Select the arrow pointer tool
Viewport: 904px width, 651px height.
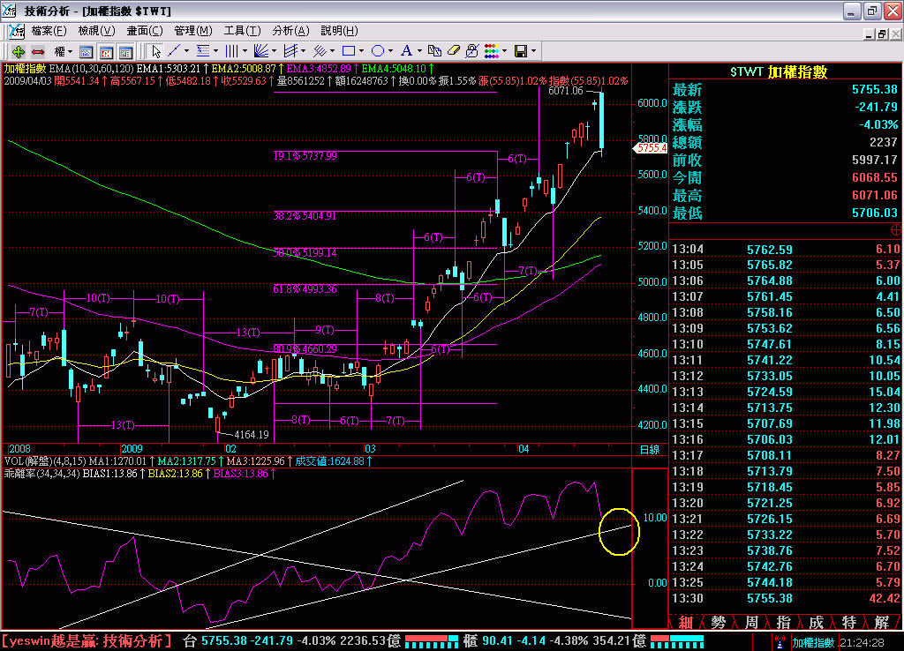coord(155,51)
